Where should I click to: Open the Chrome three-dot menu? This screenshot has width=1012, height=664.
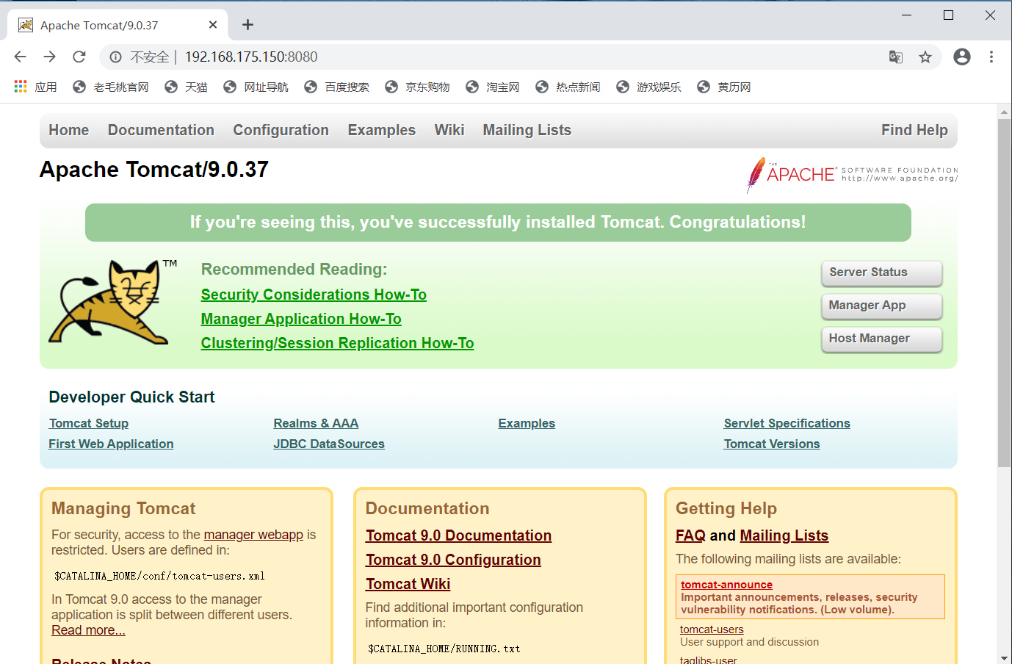click(991, 57)
